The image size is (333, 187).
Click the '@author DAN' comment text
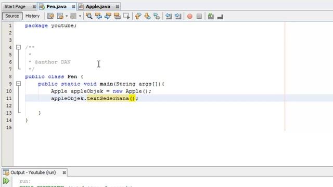point(53,62)
